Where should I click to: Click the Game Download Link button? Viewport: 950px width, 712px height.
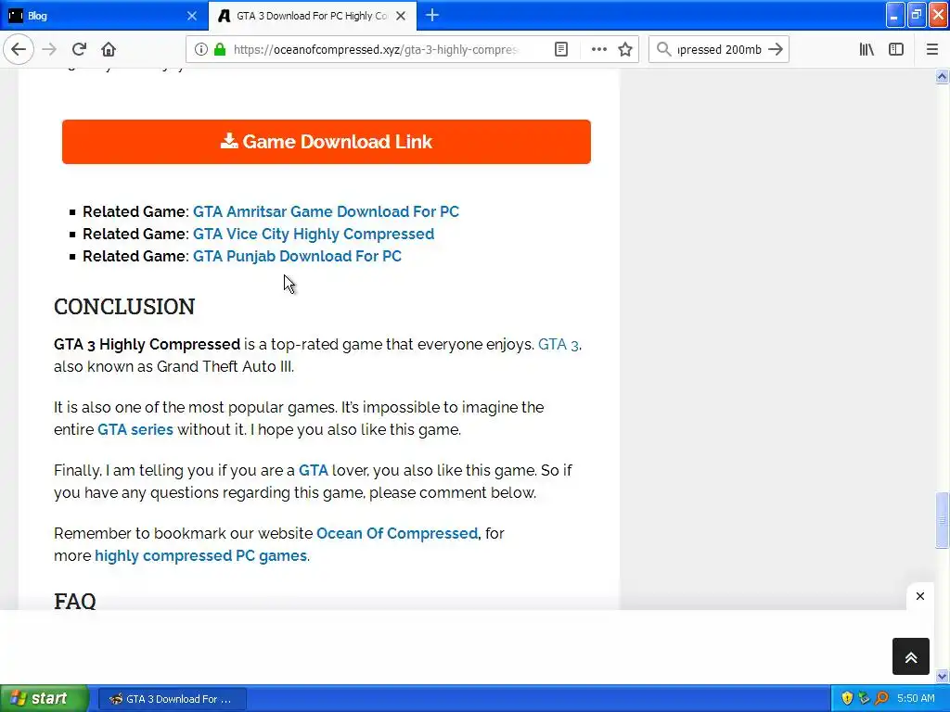326,142
